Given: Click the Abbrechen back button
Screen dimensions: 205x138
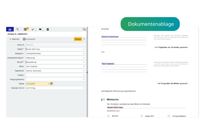Looking at the screenshot, I should (15, 39).
